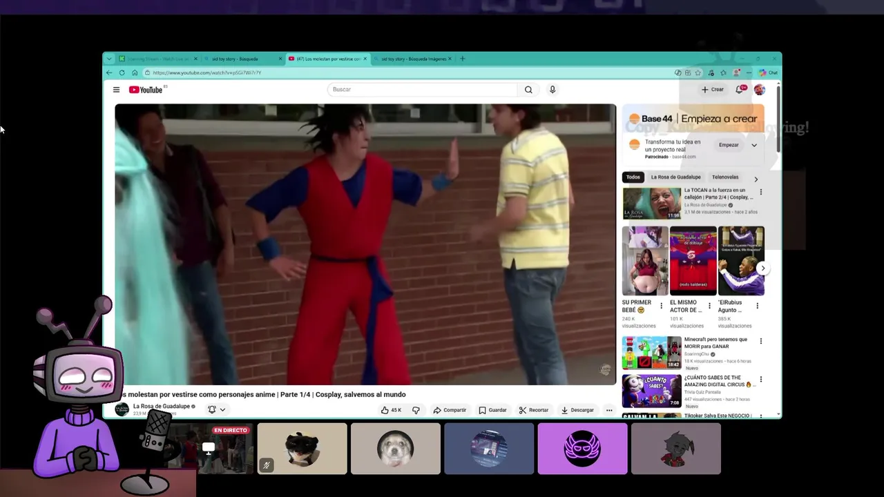Go to the YouTube home logo
884x497 pixels.
click(x=146, y=90)
